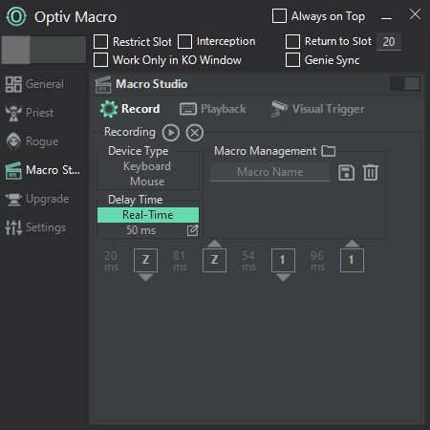The height and width of the screenshot is (430, 430).
Task: Click the Optiv Macro logo icon
Action: coord(16,16)
